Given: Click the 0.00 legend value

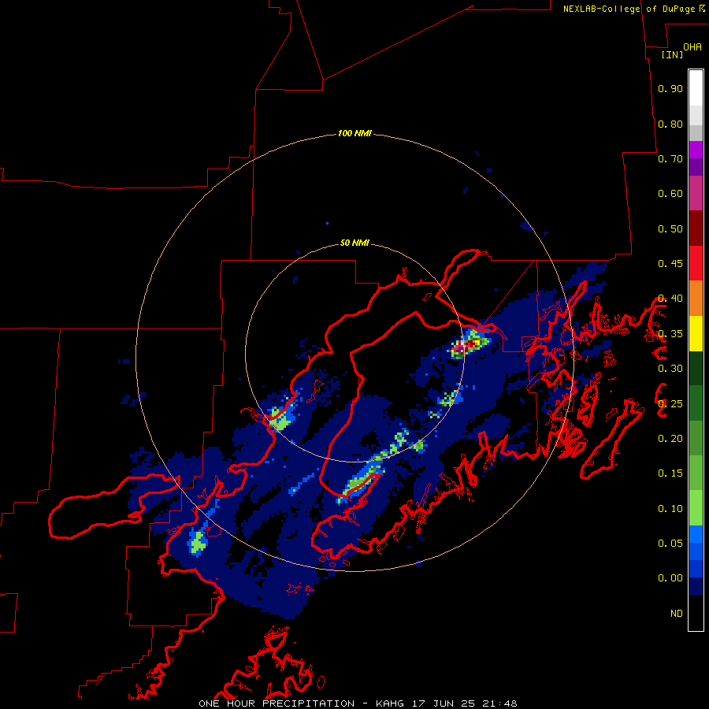Looking at the screenshot, I should coord(670,578).
